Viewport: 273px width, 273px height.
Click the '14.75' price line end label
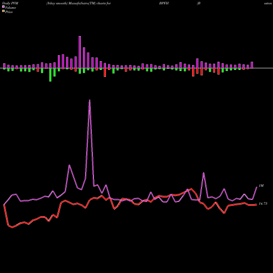tap(263, 204)
